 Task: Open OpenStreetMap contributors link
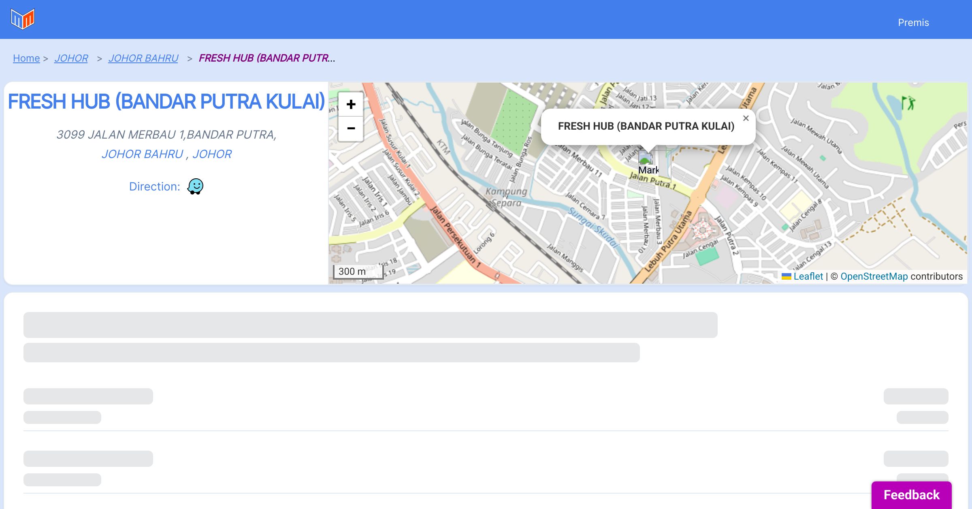(x=874, y=276)
